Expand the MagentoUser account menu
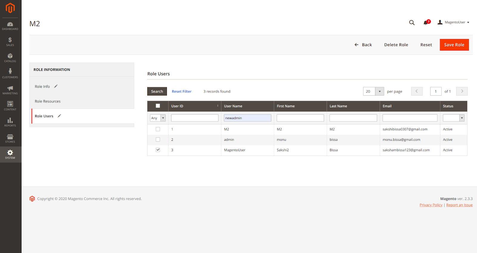477x253 pixels. [453, 22]
